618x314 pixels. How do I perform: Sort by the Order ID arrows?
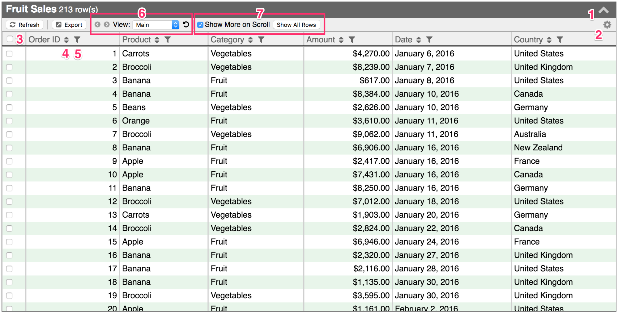pyautogui.click(x=66, y=40)
